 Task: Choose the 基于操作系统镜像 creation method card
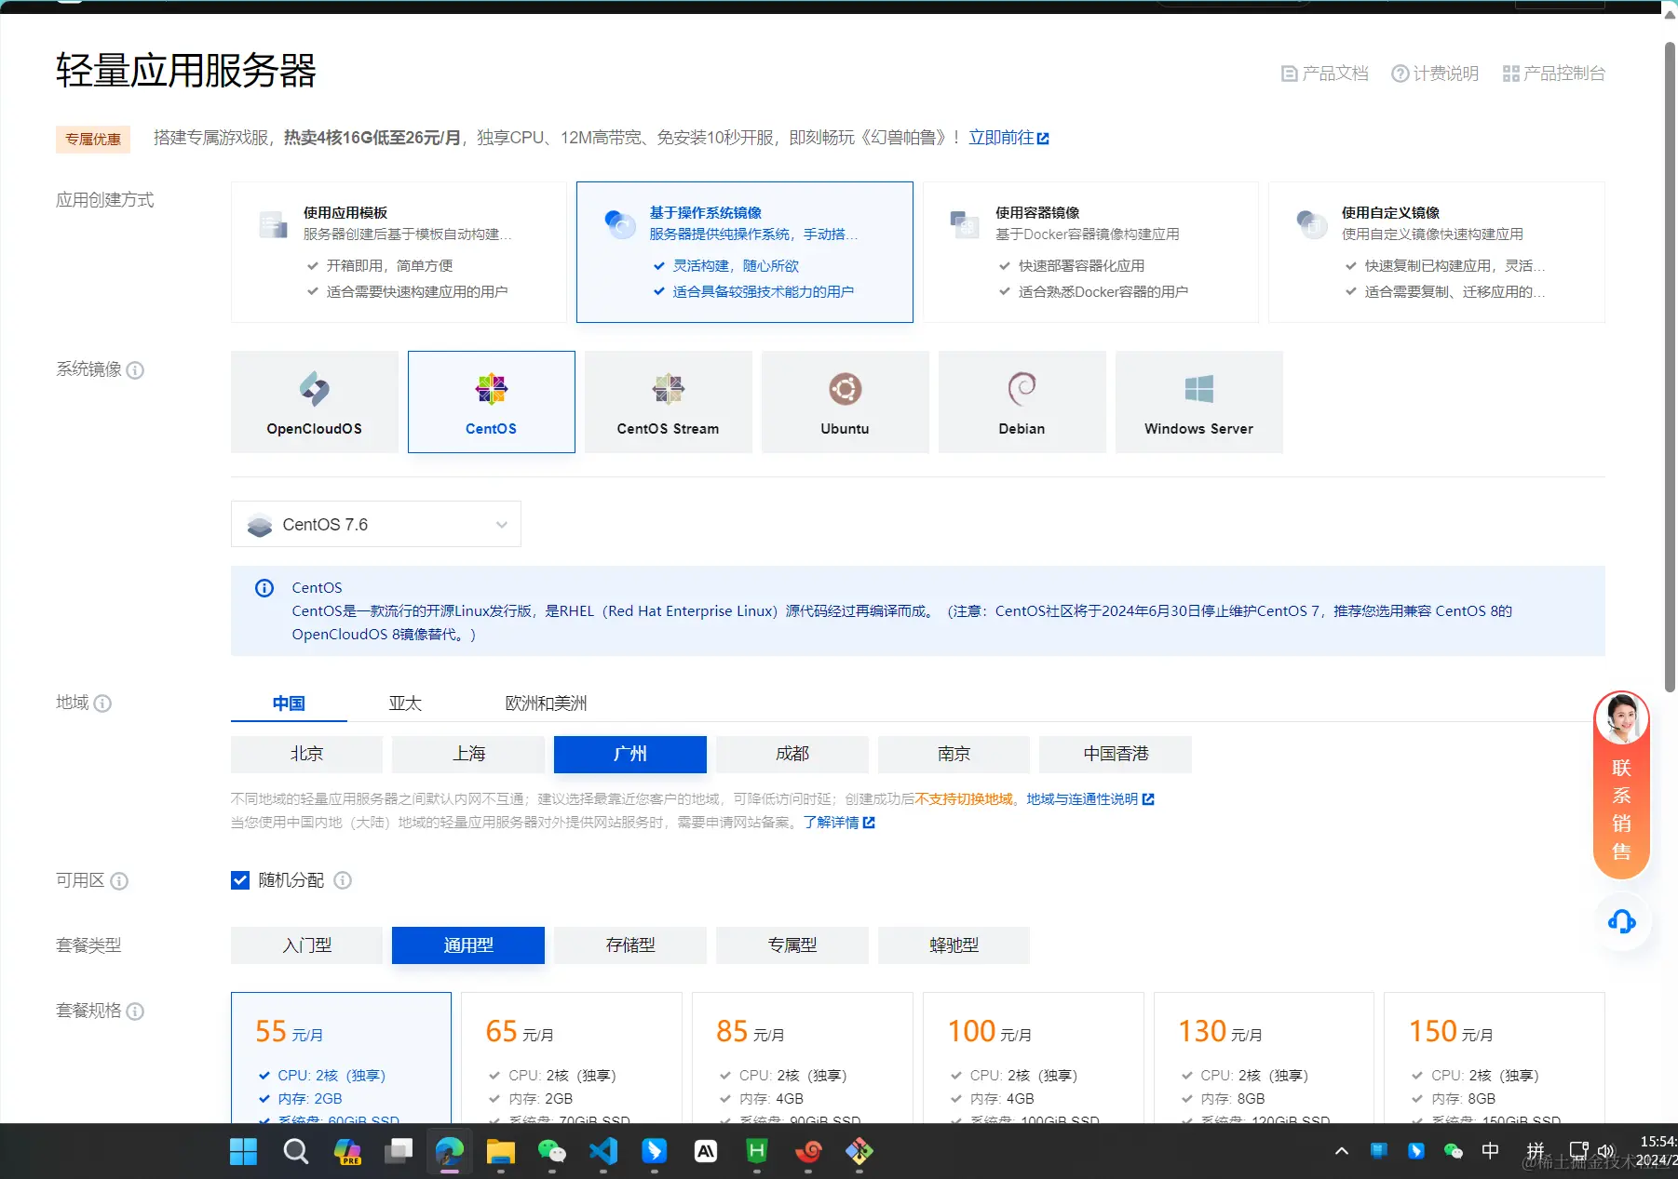point(745,252)
